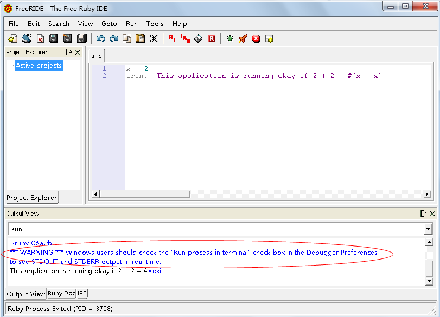This screenshot has height=317, width=440.
Task: Click the output pane's scroll down arrow
Action: (429, 281)
